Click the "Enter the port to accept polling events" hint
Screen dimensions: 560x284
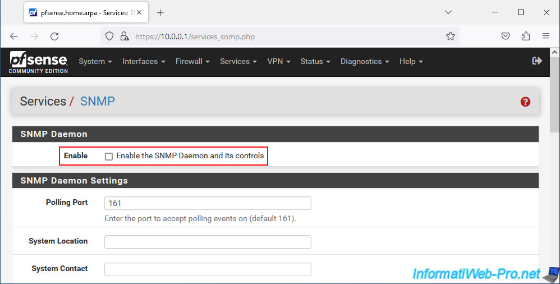point(200,219)
